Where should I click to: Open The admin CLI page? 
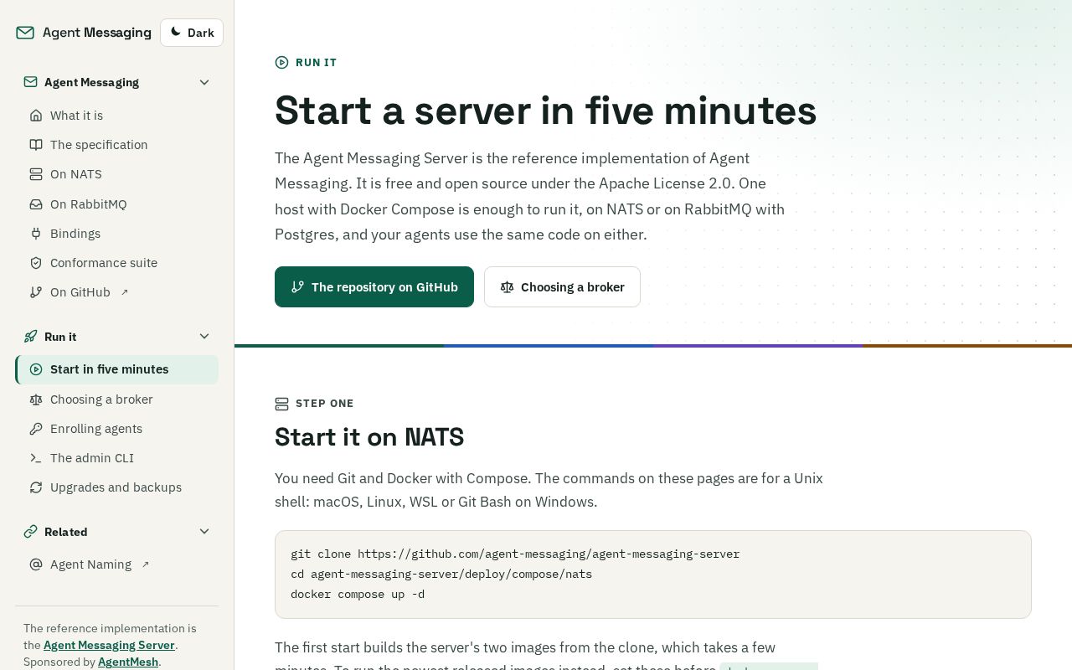coord(116,458)
